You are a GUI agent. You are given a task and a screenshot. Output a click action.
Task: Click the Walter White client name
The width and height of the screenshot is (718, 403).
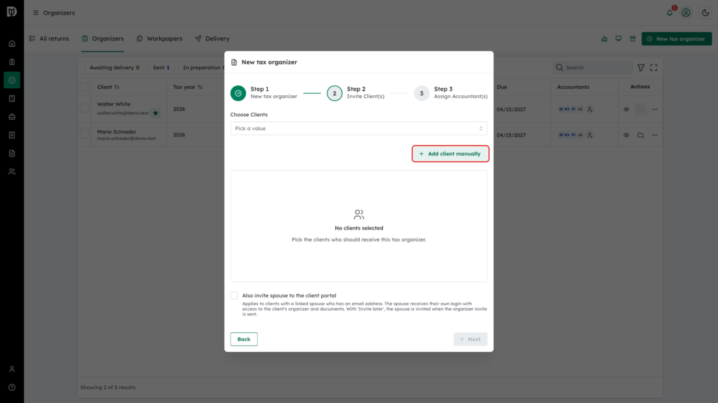114,104
